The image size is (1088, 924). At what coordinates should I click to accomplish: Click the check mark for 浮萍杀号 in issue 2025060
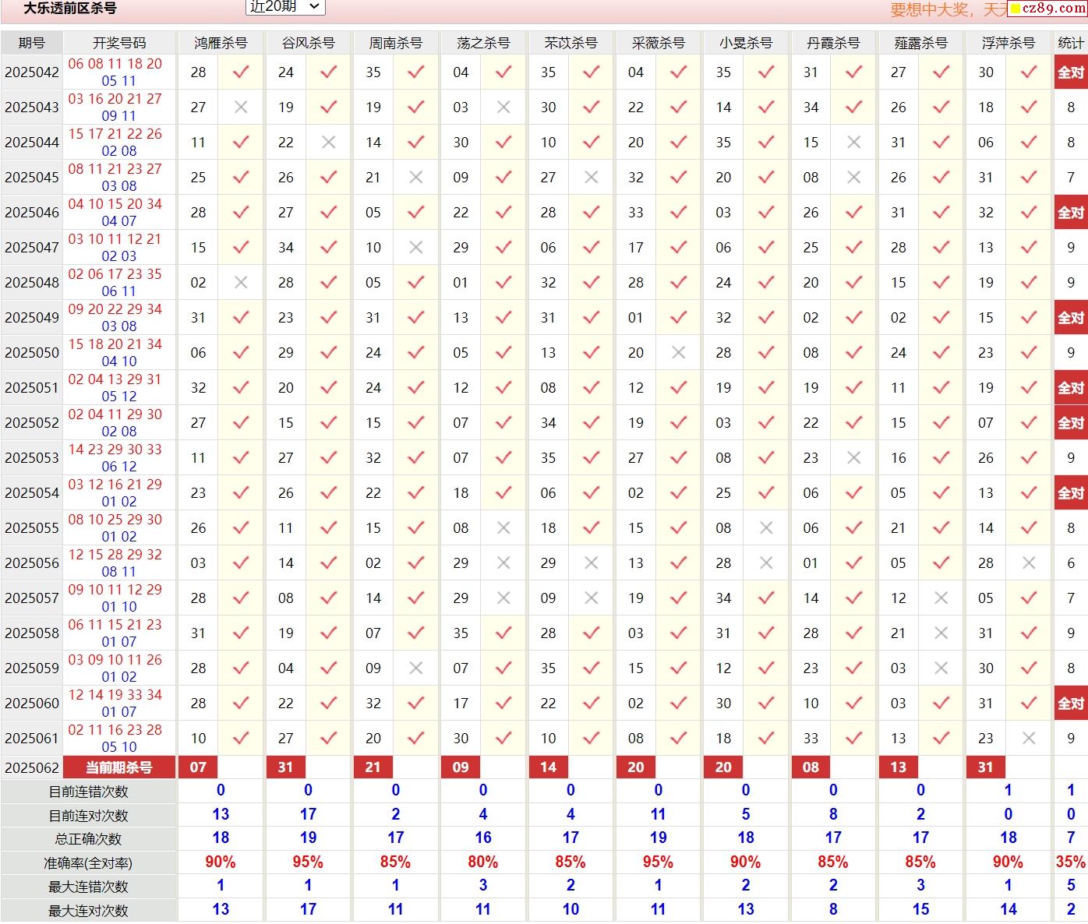pyautogui.click(x=1029, y=704)
